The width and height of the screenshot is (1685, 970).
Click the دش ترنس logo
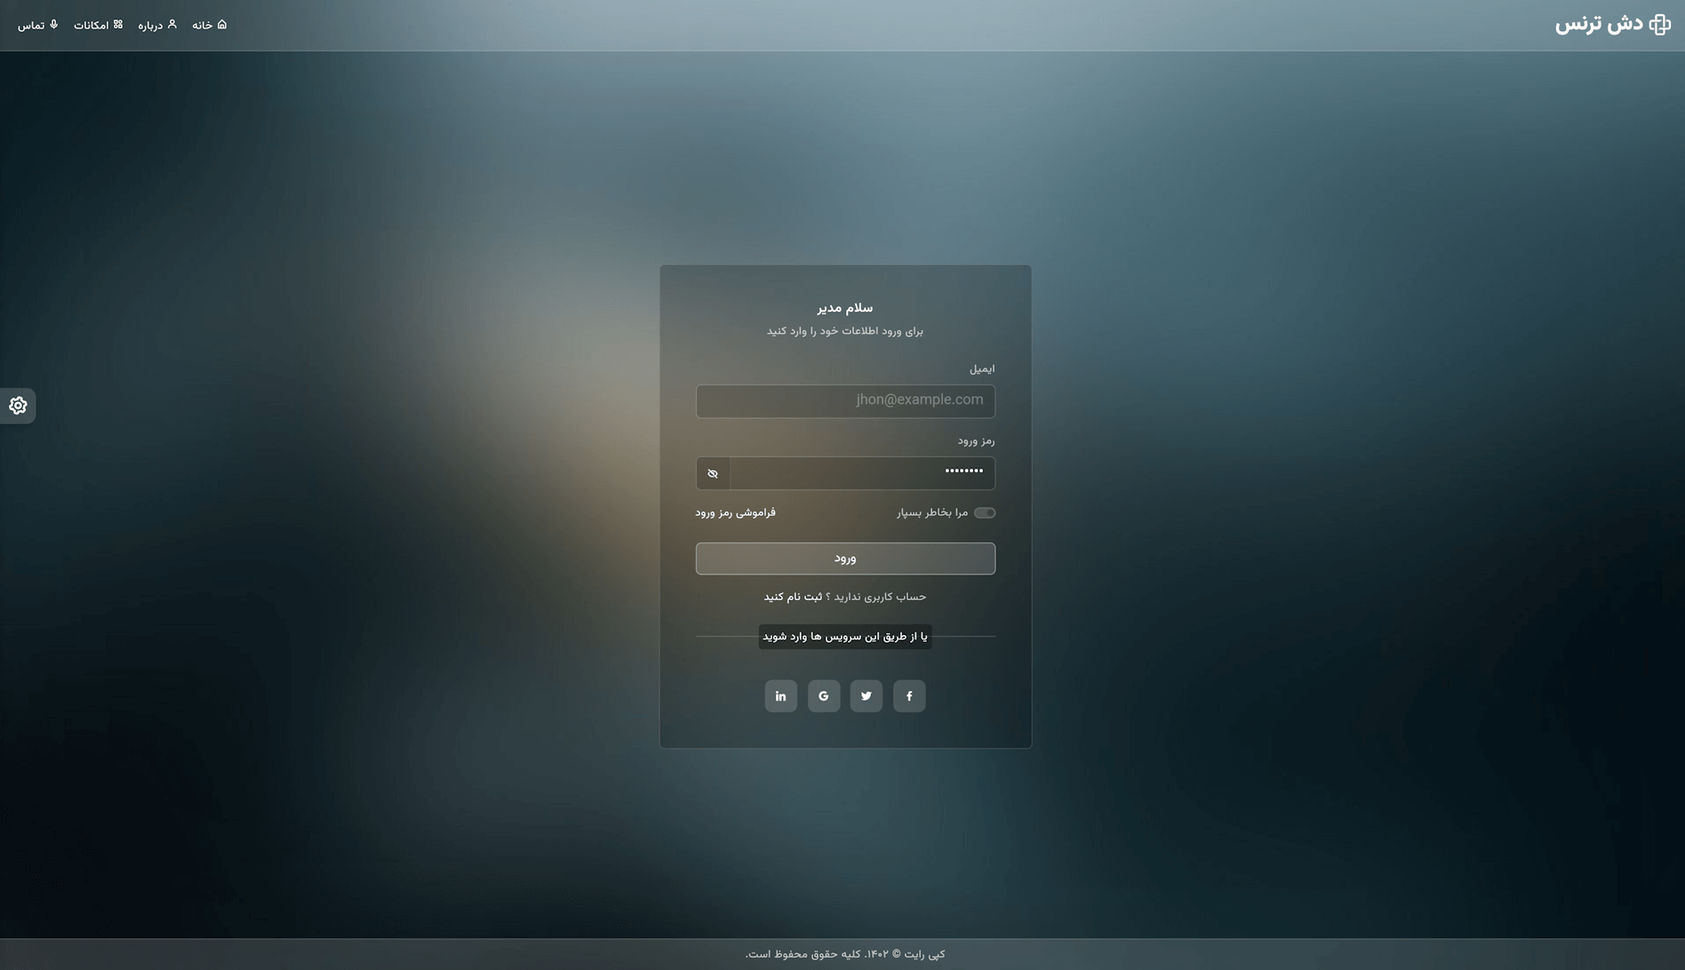click(1613, 24)
